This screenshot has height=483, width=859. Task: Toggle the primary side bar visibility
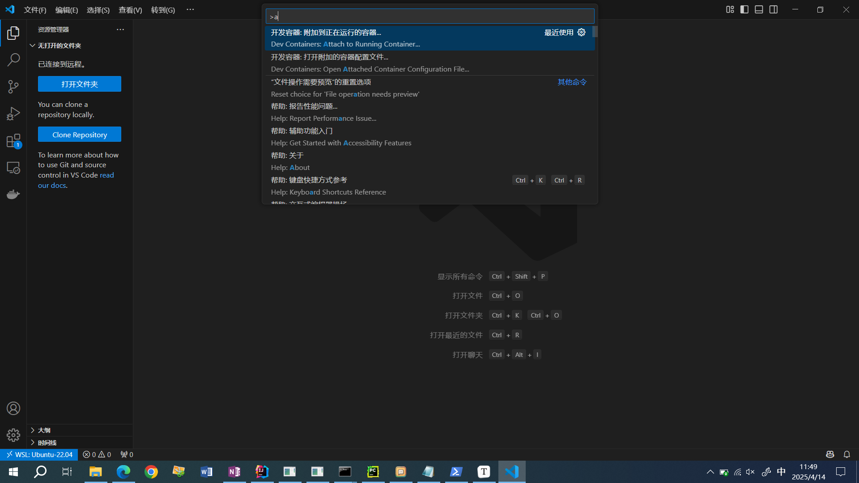coord(744,9)
